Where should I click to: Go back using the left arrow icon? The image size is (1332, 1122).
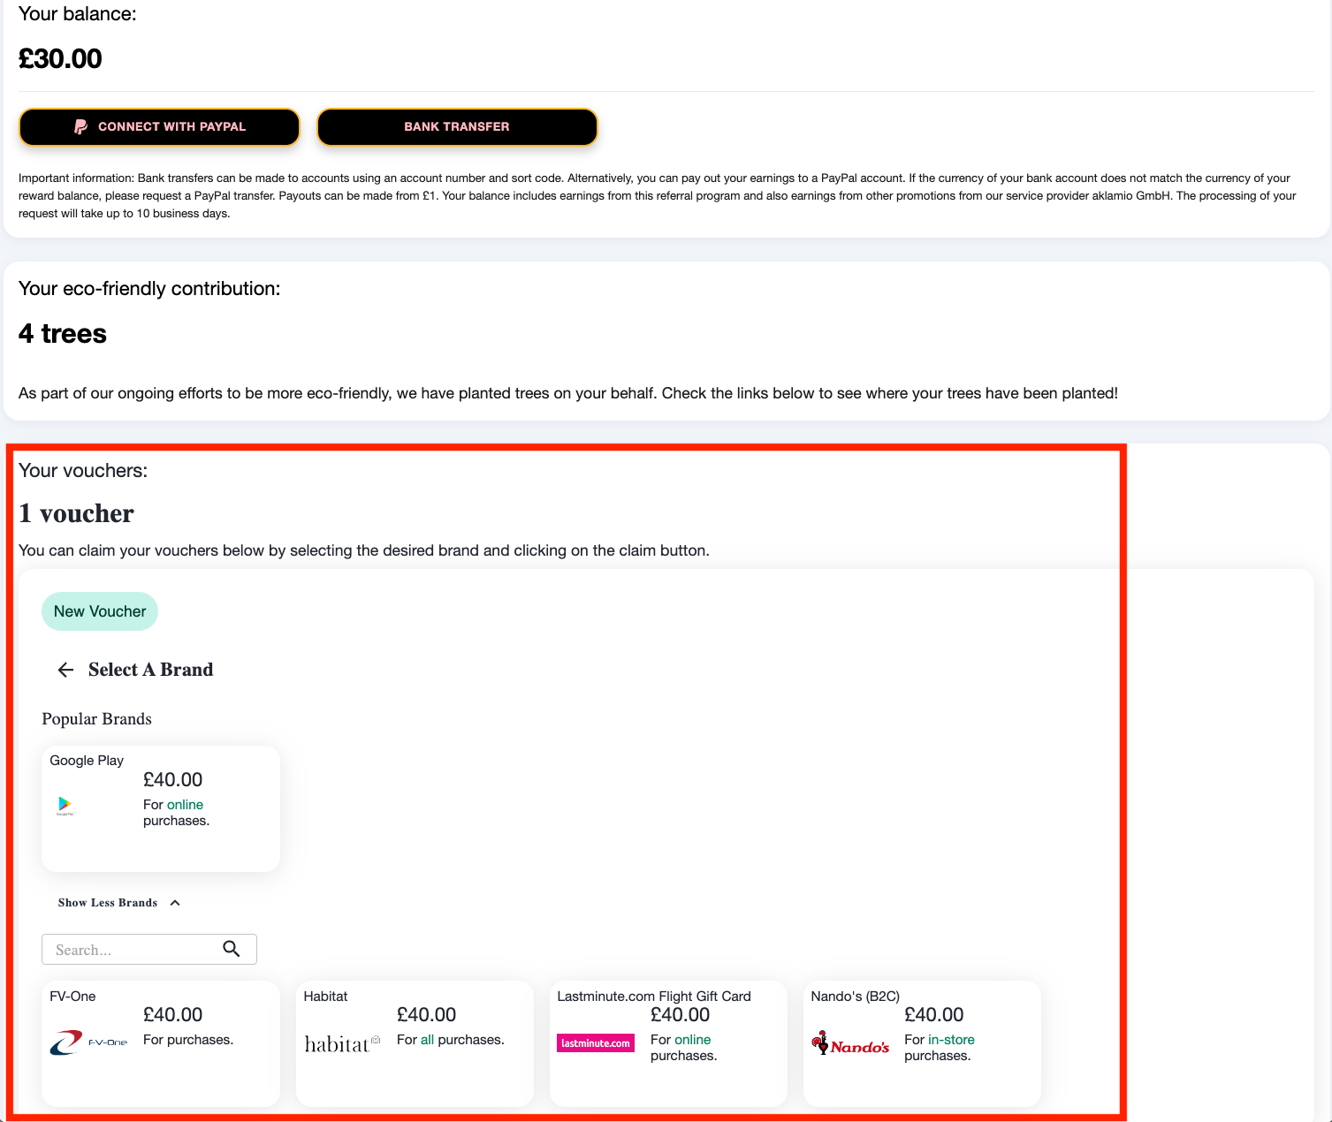click(x=65, y=670)
